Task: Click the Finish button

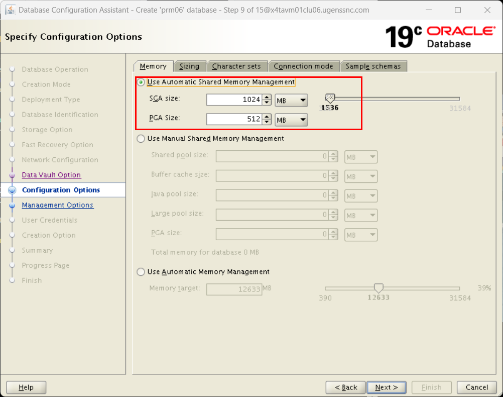Action: click(x=431, y=387)
